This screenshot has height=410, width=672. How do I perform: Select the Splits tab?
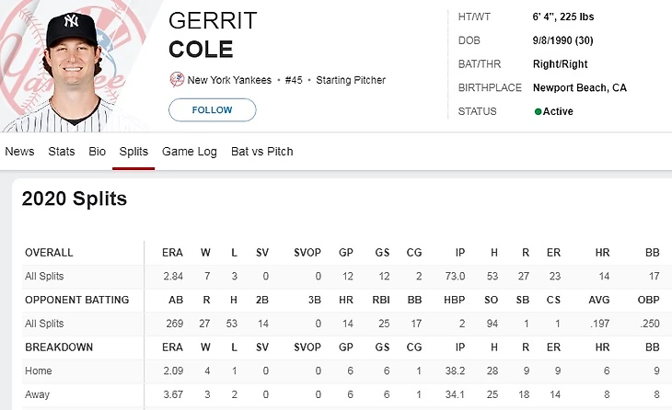click(x=133, y=152)
